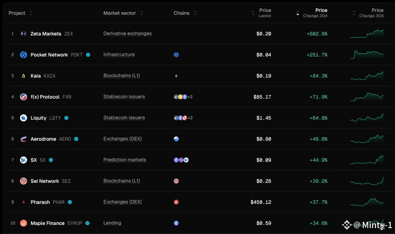Click the Pharaoh 30d sparkline chart
The height and width of the screenshot is (234, 395).
(367, 202)
